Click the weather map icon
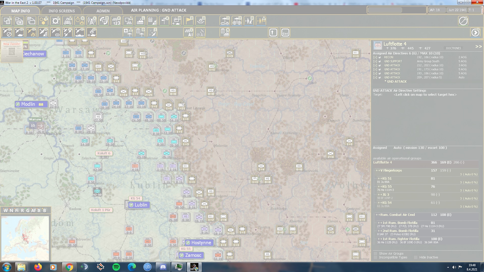The width and height of the screenshot is (484, 272). [x=176, y=21]
